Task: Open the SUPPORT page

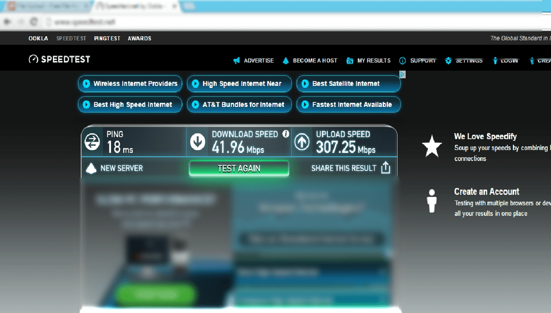Action: [423, 61]
